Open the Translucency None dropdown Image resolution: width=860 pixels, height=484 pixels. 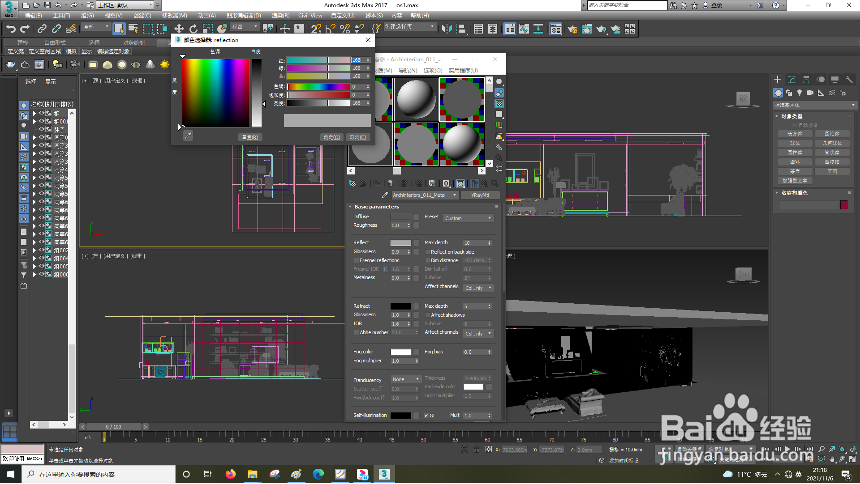click(x=406, y=380)
